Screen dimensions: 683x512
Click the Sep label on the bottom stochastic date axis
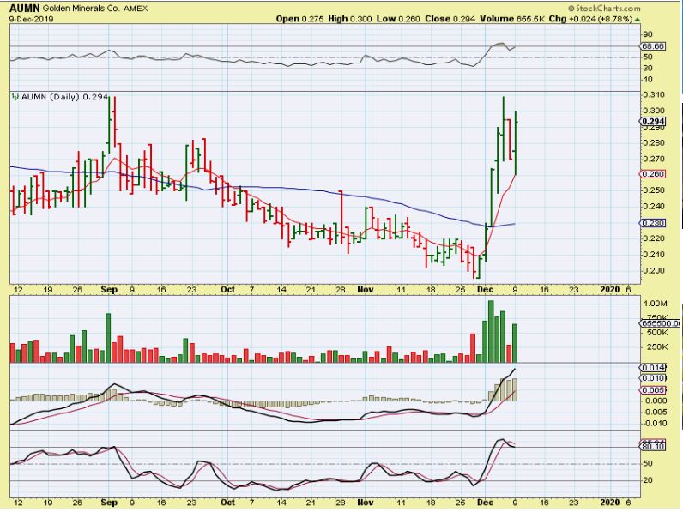(x=108, y=503)
